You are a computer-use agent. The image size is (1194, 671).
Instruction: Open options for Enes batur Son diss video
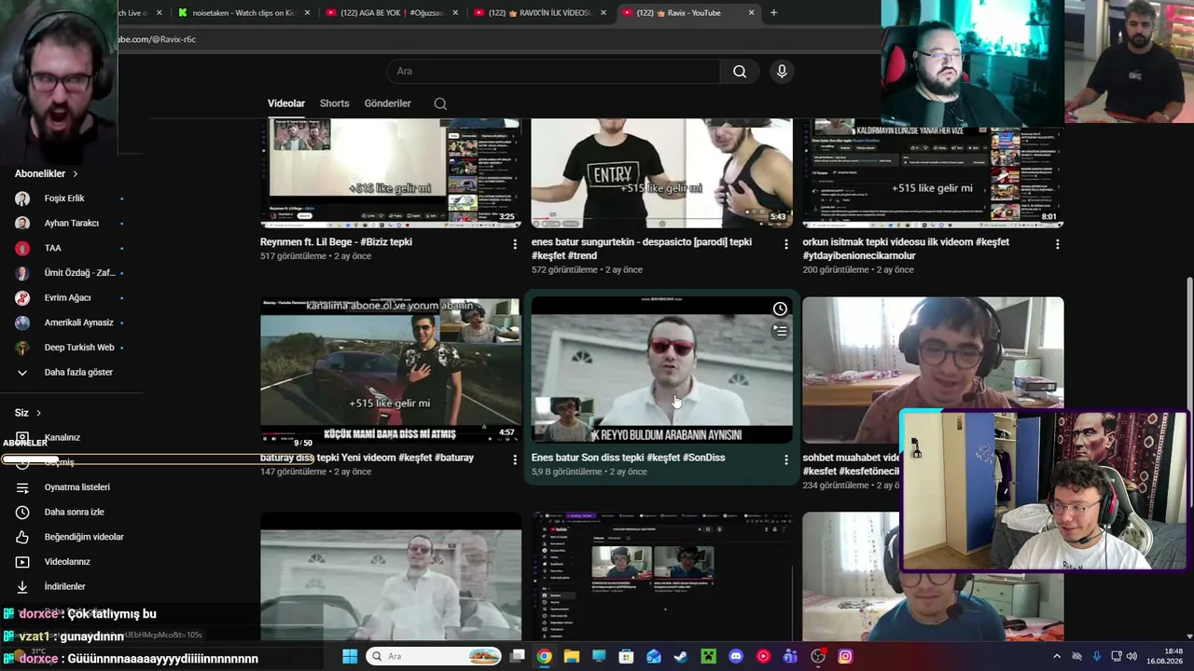click(785, 459)
